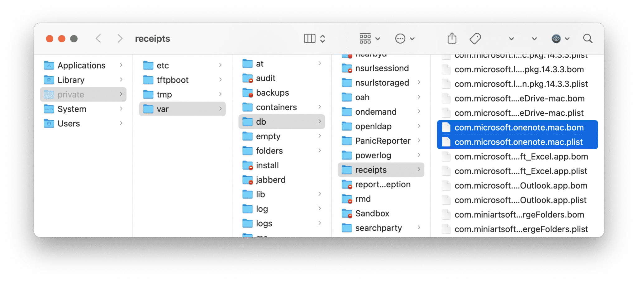Screen dimensions: 638x282
Task: Select the restricted backups folder icon
Action: (x=247, y=93)
